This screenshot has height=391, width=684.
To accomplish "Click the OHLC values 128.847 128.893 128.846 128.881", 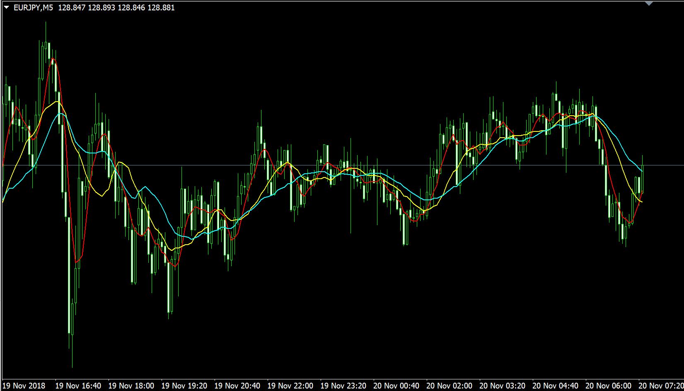I will click(116, 7).
